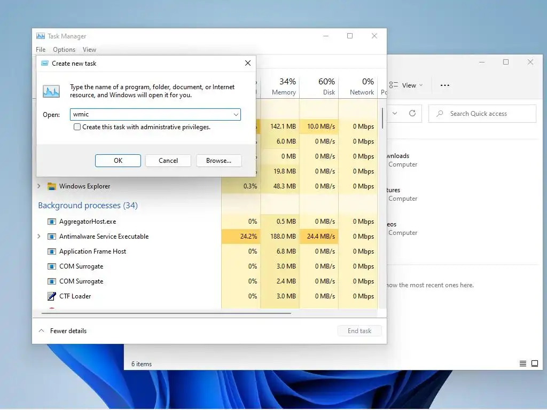
Task: Switch File Explorer to large thumbnails view icon
Action: pos(534,364)
